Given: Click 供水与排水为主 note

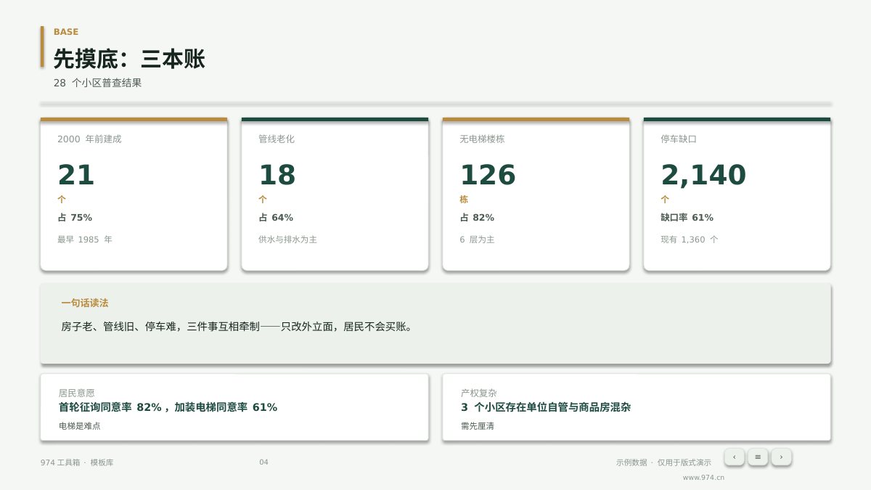Looking at the screenshot, I should coord(287,239).
